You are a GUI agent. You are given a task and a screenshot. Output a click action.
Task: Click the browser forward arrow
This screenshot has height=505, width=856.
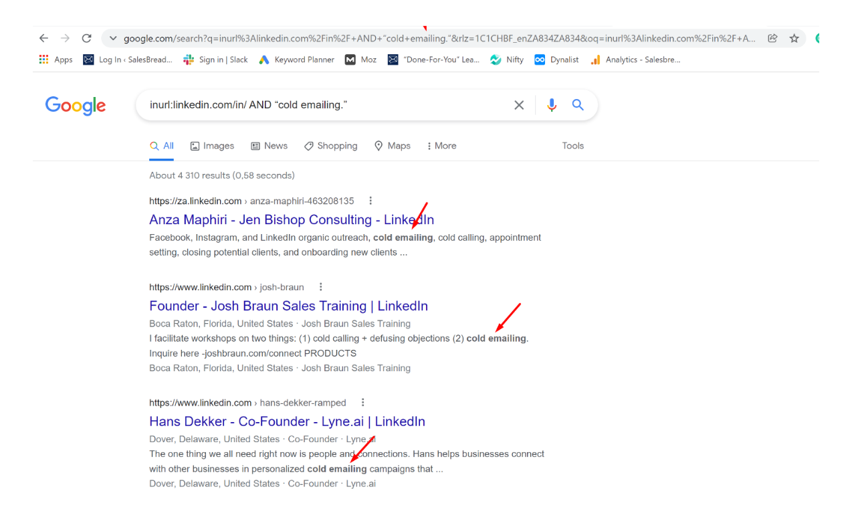coord(65,38)
